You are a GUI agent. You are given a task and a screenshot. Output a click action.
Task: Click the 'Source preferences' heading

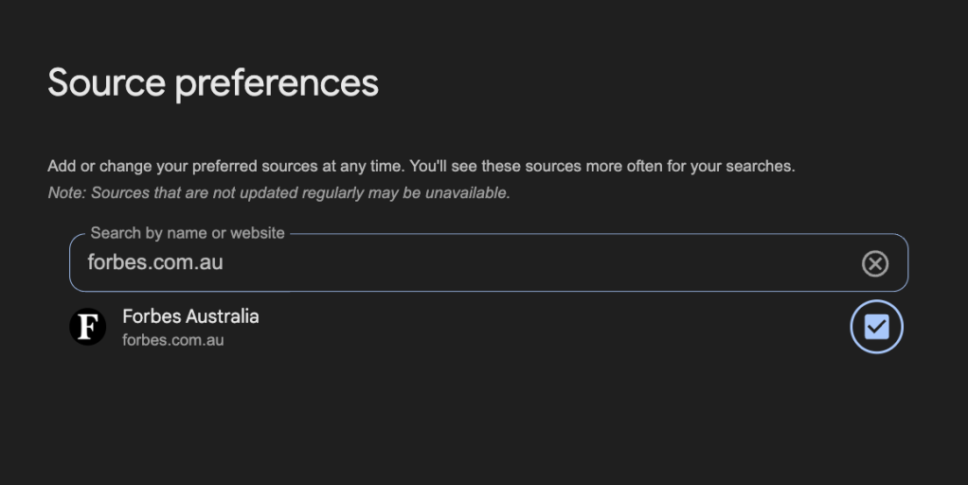tap(213, 83)
